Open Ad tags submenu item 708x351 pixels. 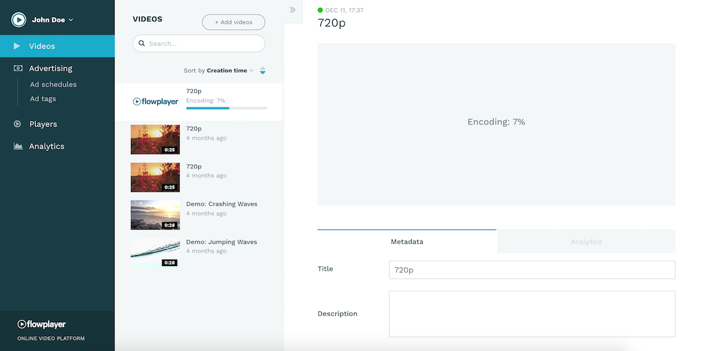click(43, 99)
